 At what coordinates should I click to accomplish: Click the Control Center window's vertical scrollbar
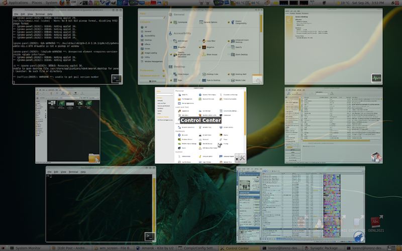245,113
